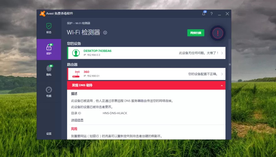Click the HNS-DNS-HIJACK catalog ID
Image resolution: width=276 pixels, height=157 pixels.
(x=115, y=113)
